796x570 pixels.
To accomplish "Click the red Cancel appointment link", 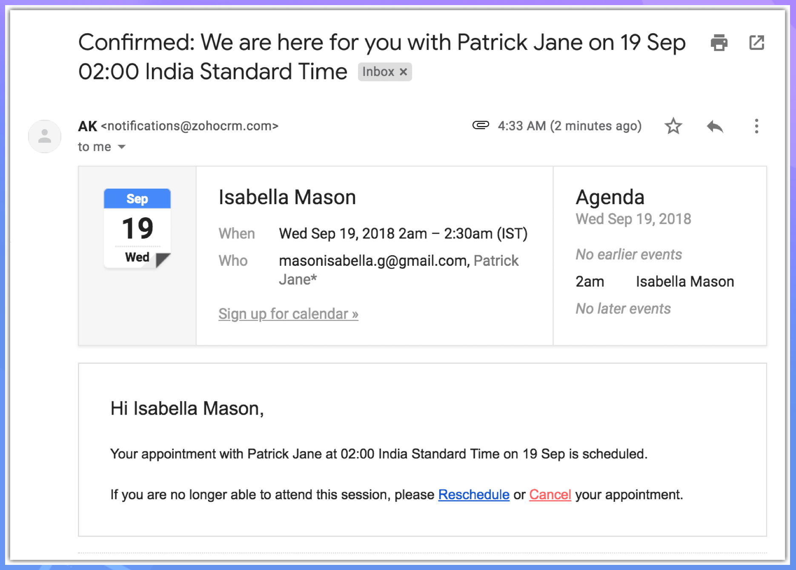I will point(550,495).
